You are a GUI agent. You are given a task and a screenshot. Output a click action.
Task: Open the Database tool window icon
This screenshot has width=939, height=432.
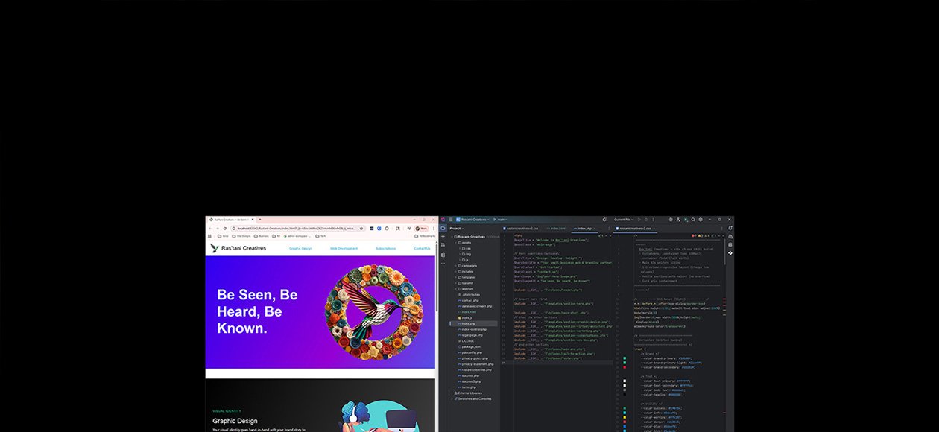coord(730,244)
